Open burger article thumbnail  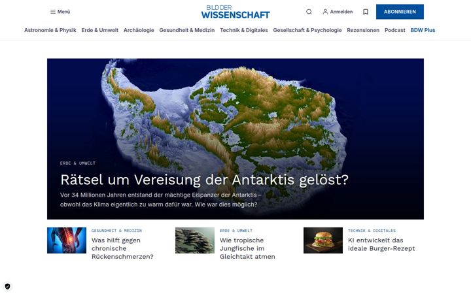point(323,240)
